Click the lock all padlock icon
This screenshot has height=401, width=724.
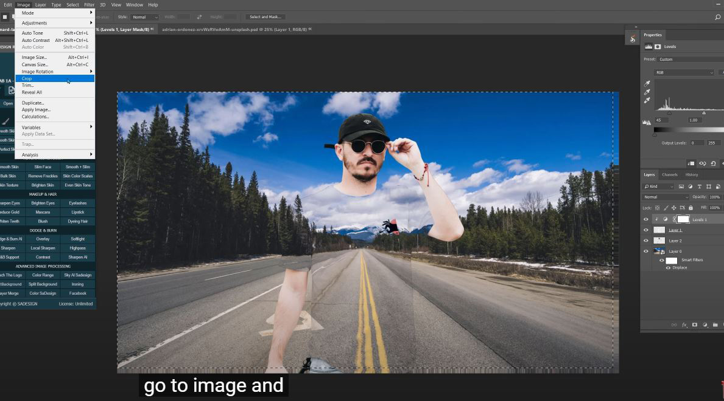coord(691,208)
